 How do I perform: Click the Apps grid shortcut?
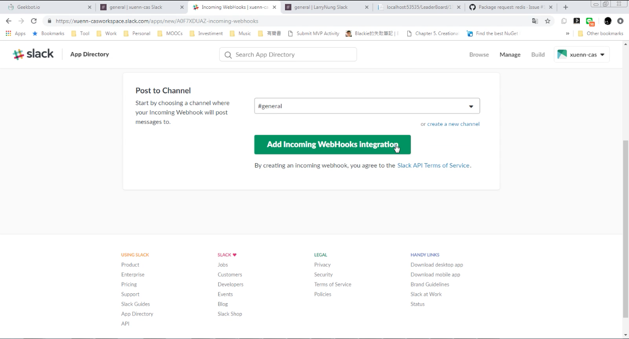[x=16, y=33]
